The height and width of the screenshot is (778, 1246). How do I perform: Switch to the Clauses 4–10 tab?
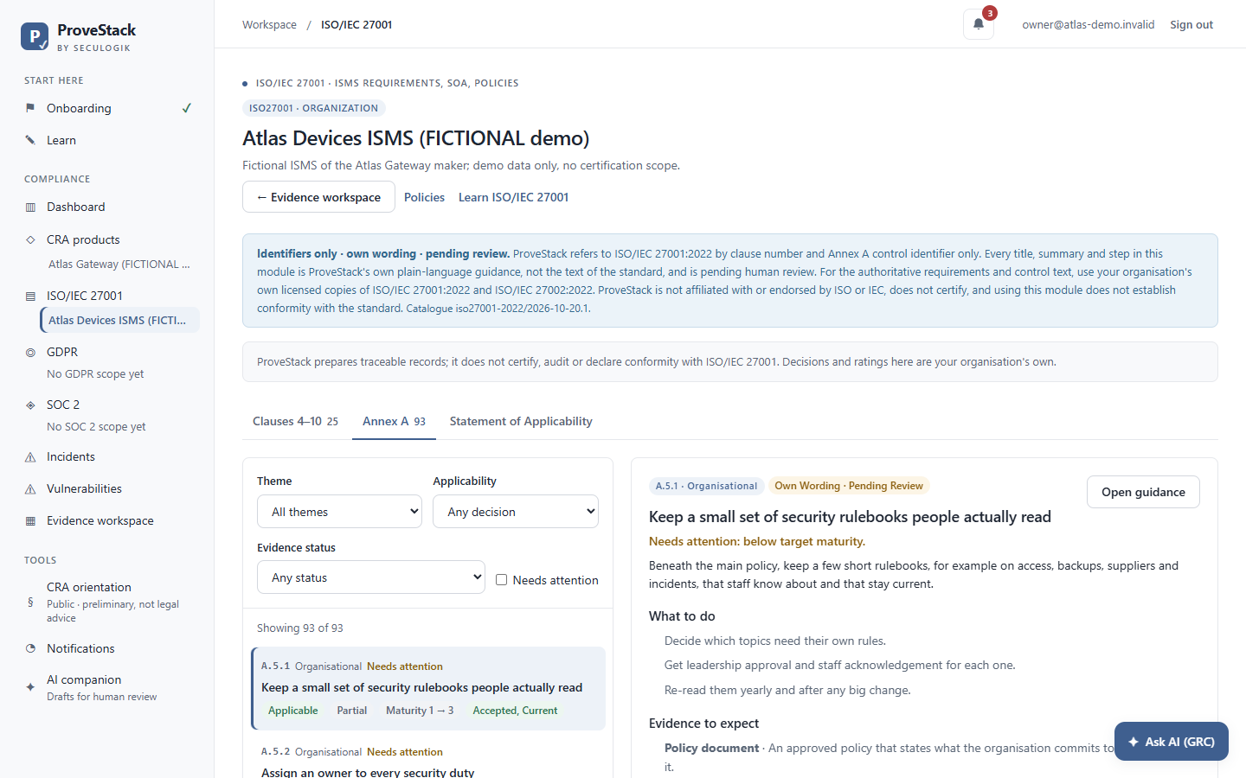click(x=295, y=421)
